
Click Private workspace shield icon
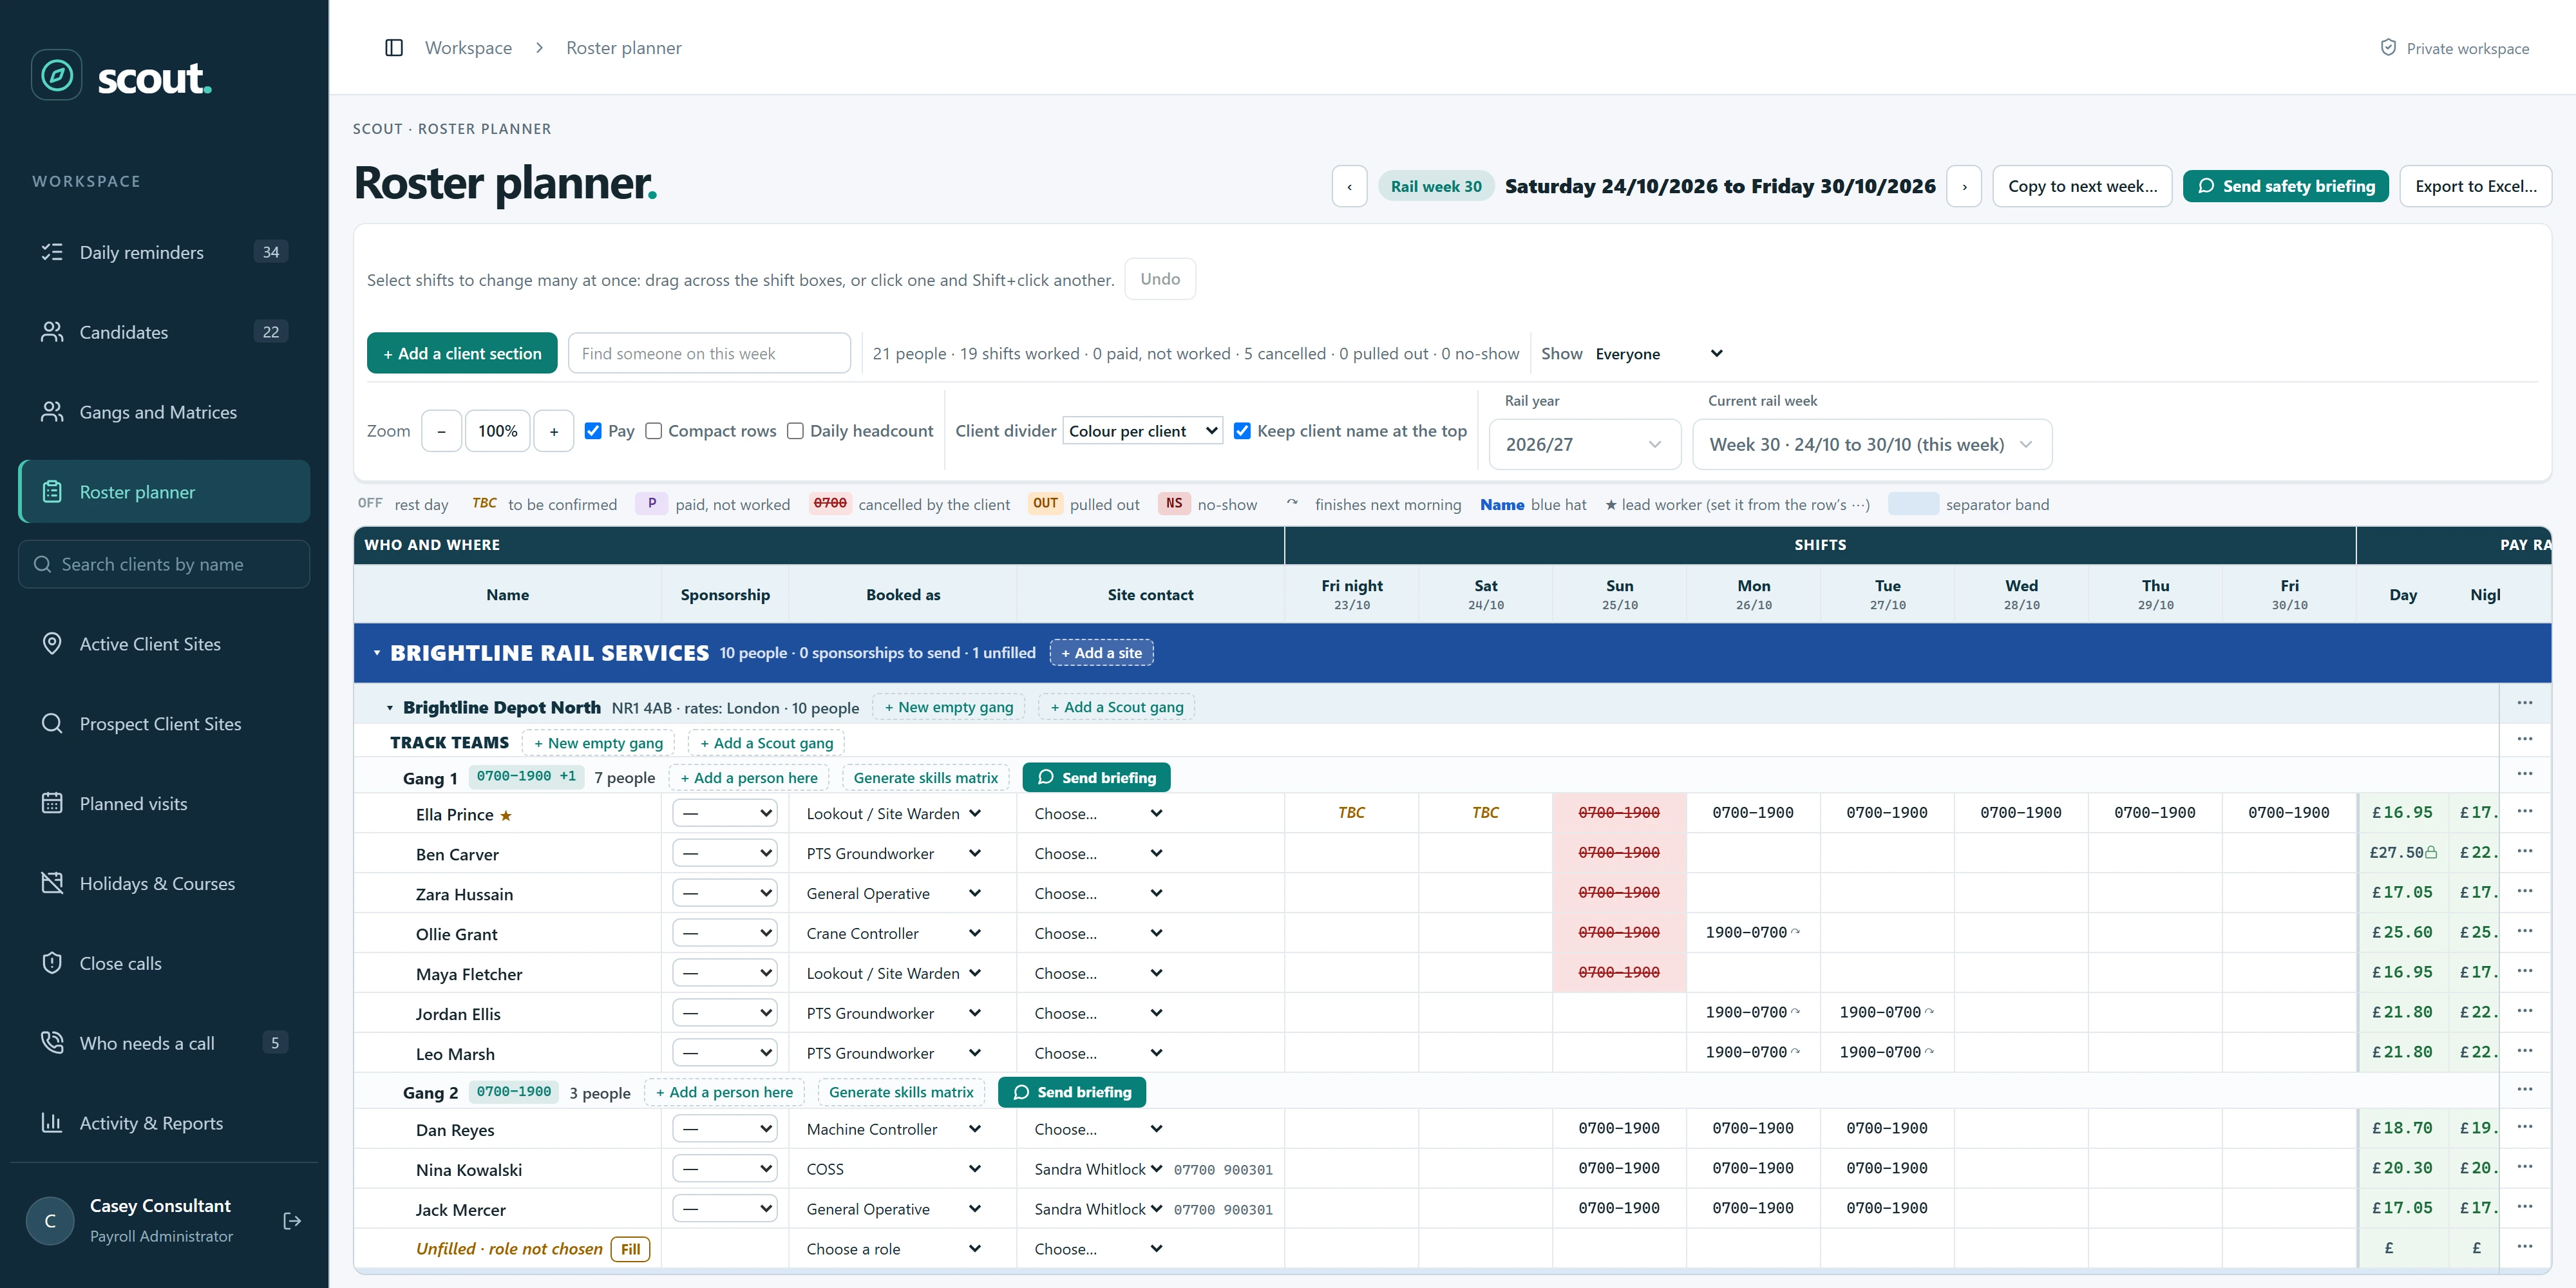tap(2388, 48)
